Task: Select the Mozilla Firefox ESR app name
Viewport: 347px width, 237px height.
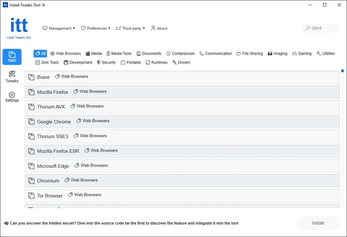Action: (58, 151)
